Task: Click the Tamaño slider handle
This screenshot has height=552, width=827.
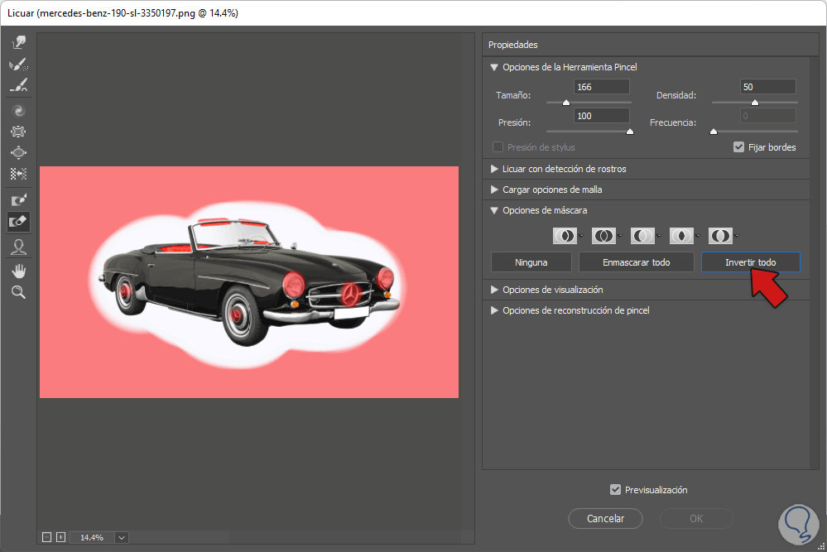Action: point(566,103)
